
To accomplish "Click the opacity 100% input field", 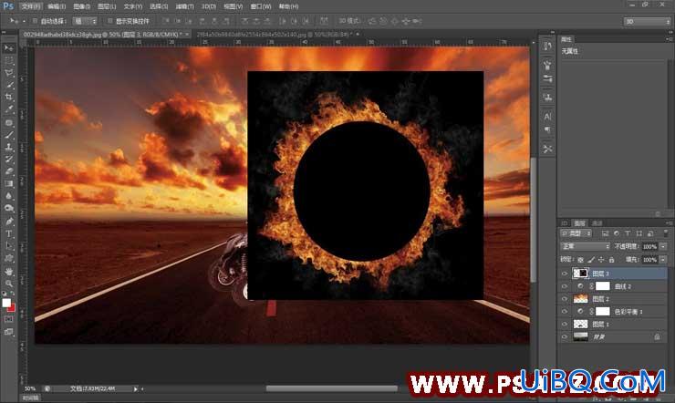I will click(650, 246).
